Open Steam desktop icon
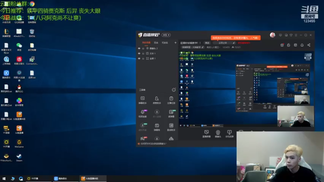 pyautogui.click(x=19, y=158)
